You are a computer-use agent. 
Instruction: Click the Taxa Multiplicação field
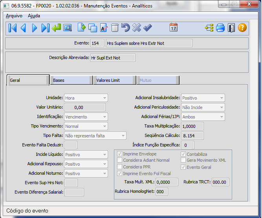(x=192, y=126)
